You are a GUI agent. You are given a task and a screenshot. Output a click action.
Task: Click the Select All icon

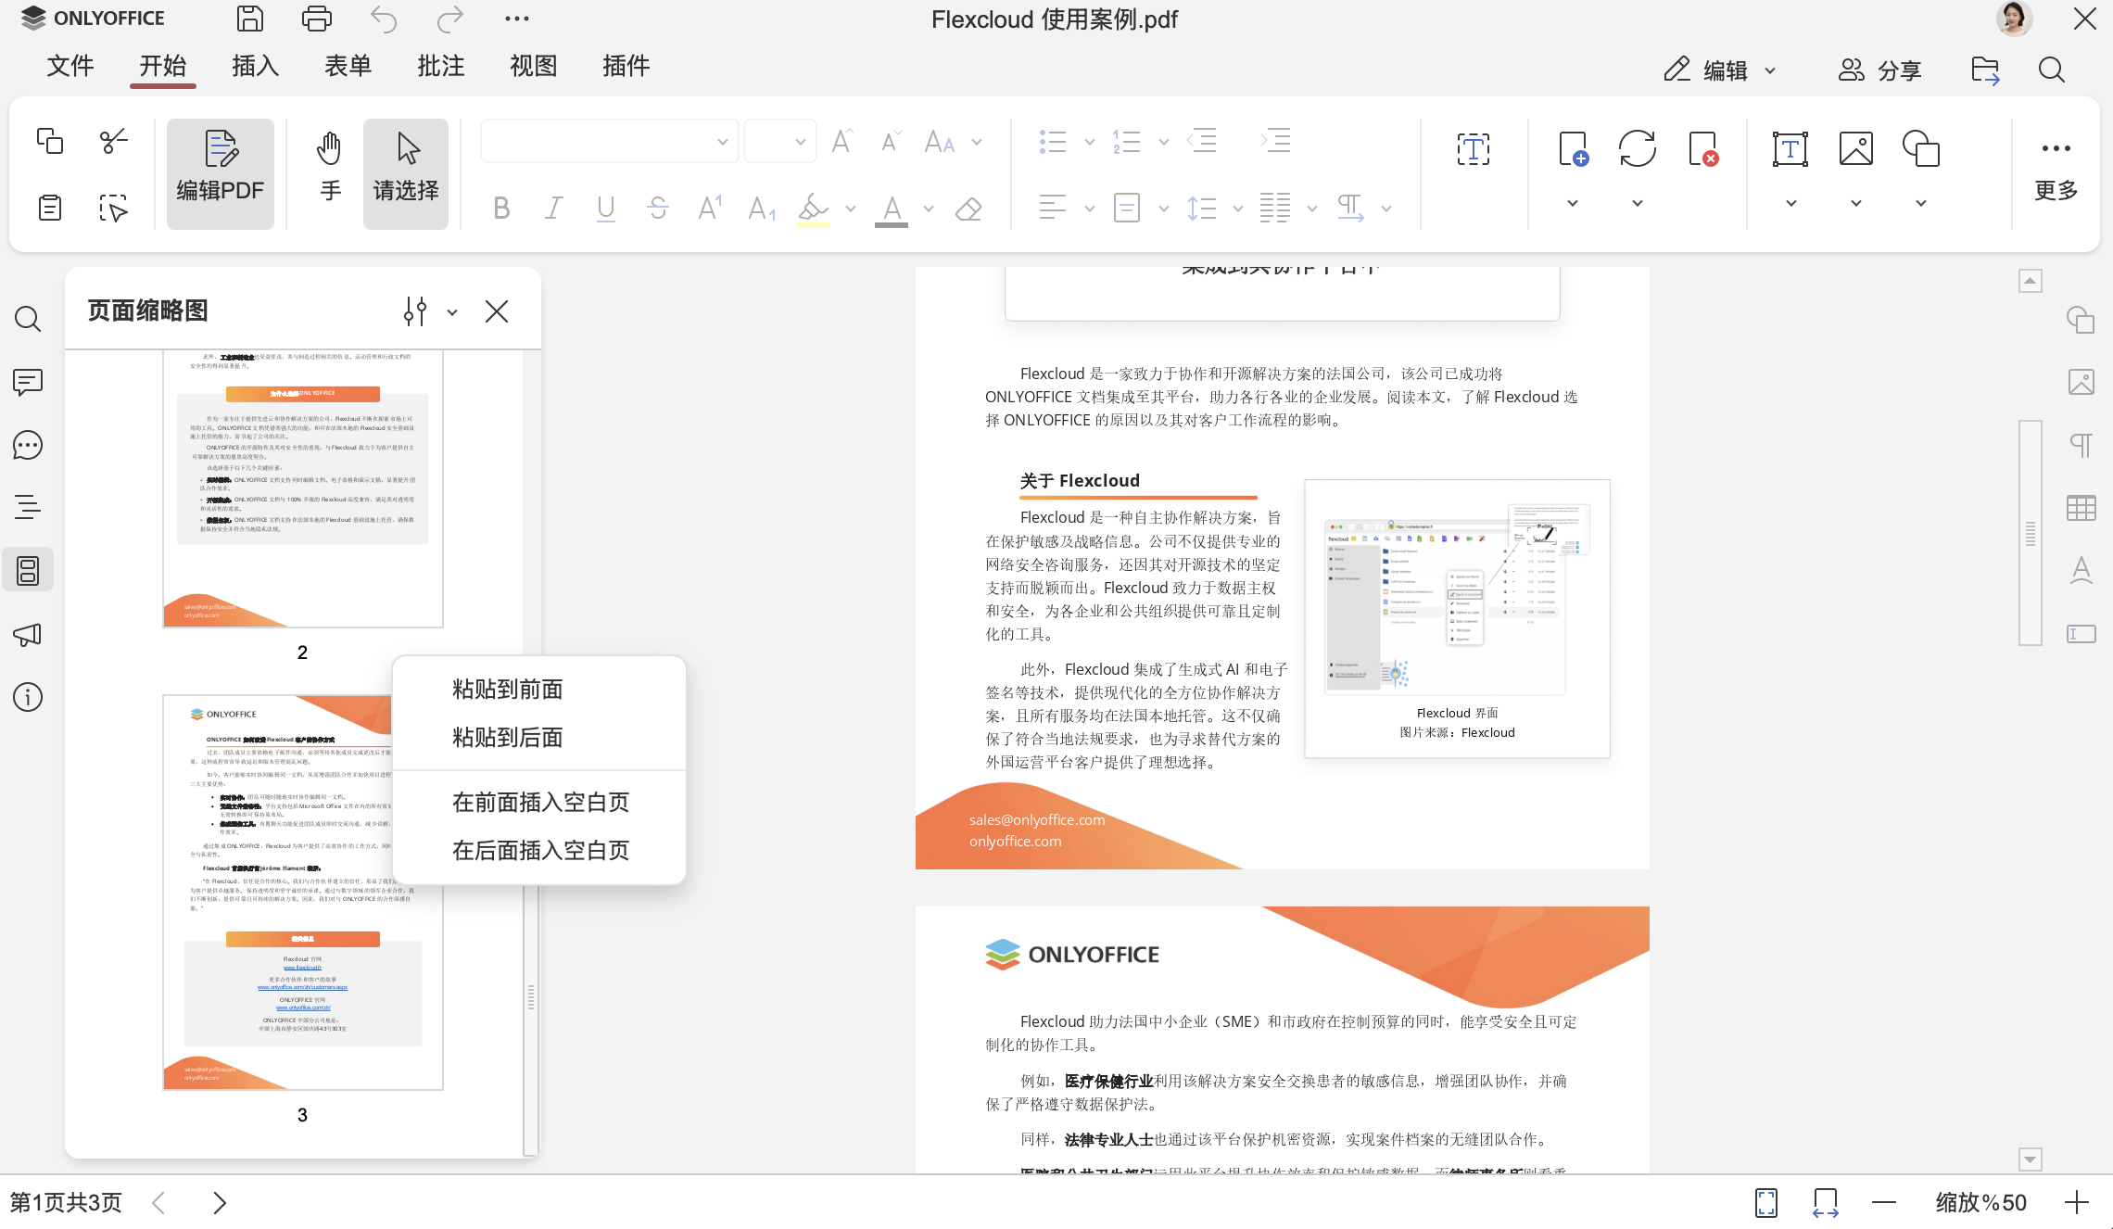click(113, 208)
